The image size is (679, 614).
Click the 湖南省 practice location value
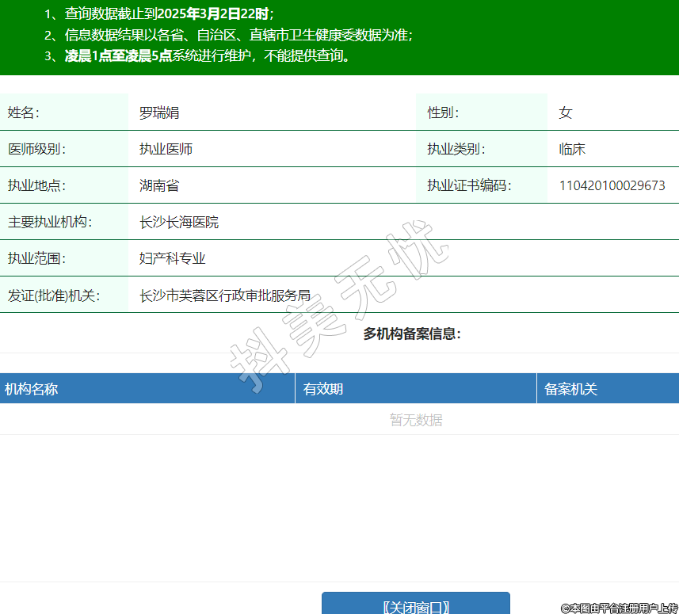[159, 185]
